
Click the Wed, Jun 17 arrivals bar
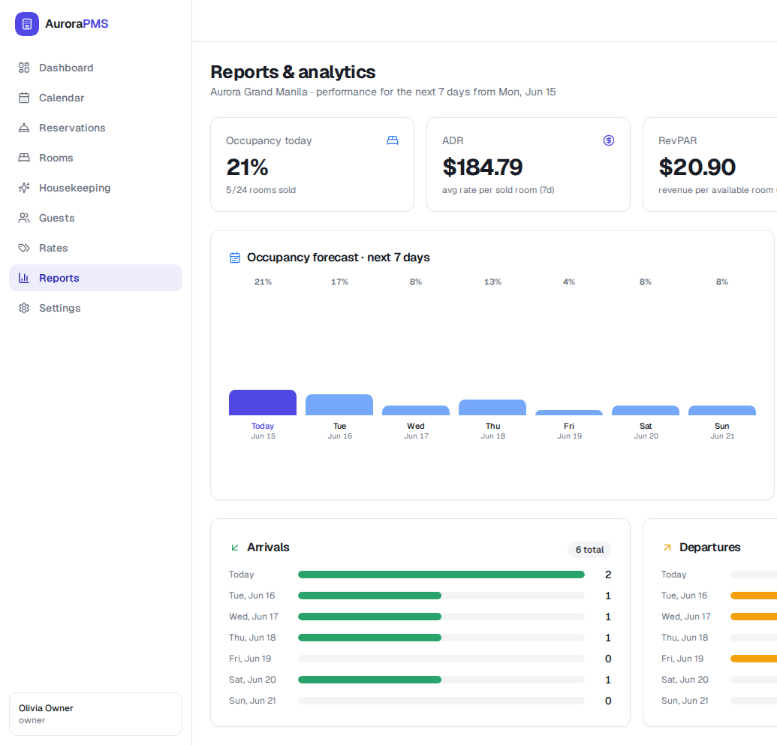point(441,617)
